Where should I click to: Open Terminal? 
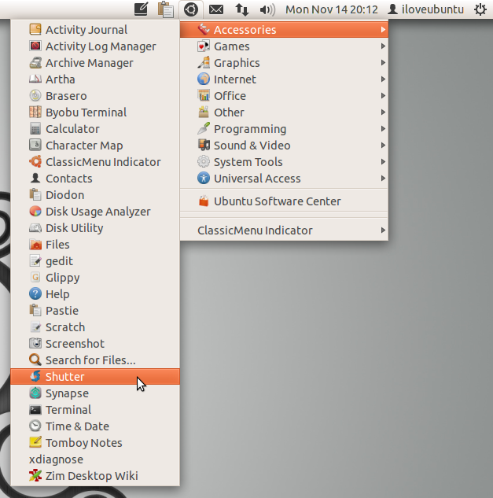coord(95,410)
